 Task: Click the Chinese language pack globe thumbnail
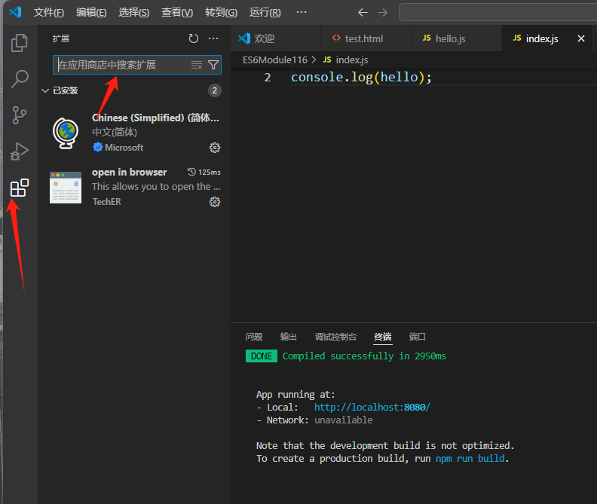(x=66, y=133)
